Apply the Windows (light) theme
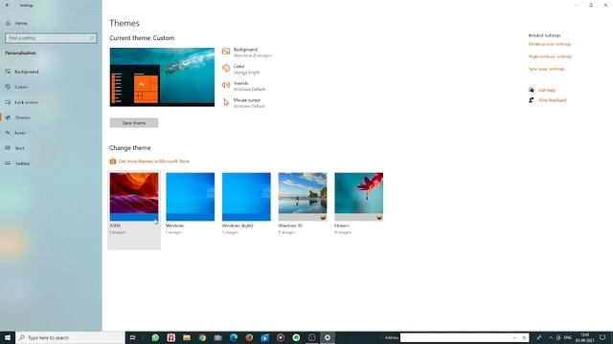613x344 pixels. coord(246,197)
